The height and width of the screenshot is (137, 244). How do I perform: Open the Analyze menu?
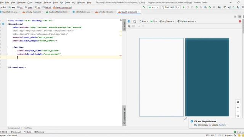38,3
